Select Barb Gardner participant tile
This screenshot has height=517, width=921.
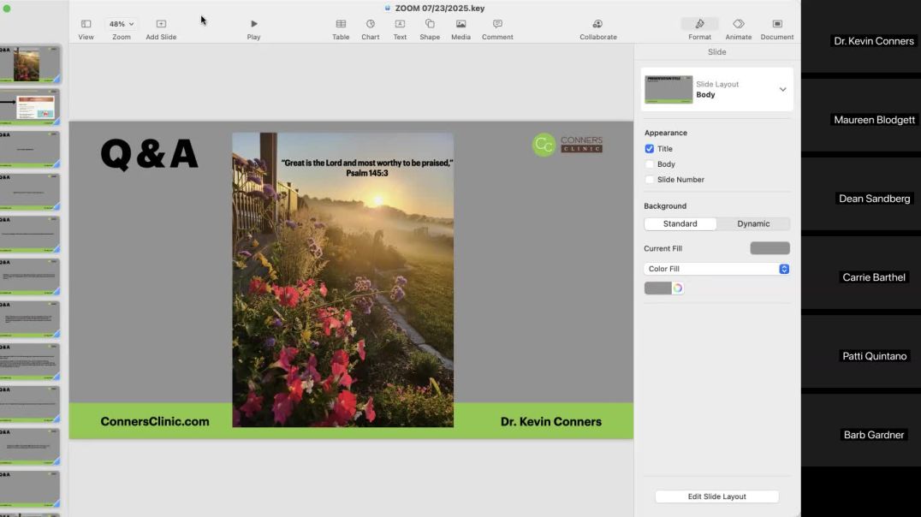coord(861,430)
